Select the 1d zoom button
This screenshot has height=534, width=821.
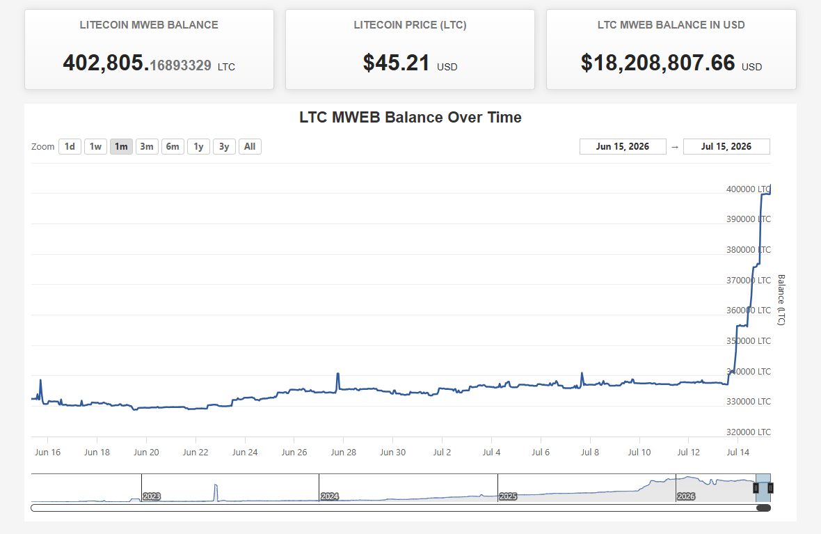70,147
